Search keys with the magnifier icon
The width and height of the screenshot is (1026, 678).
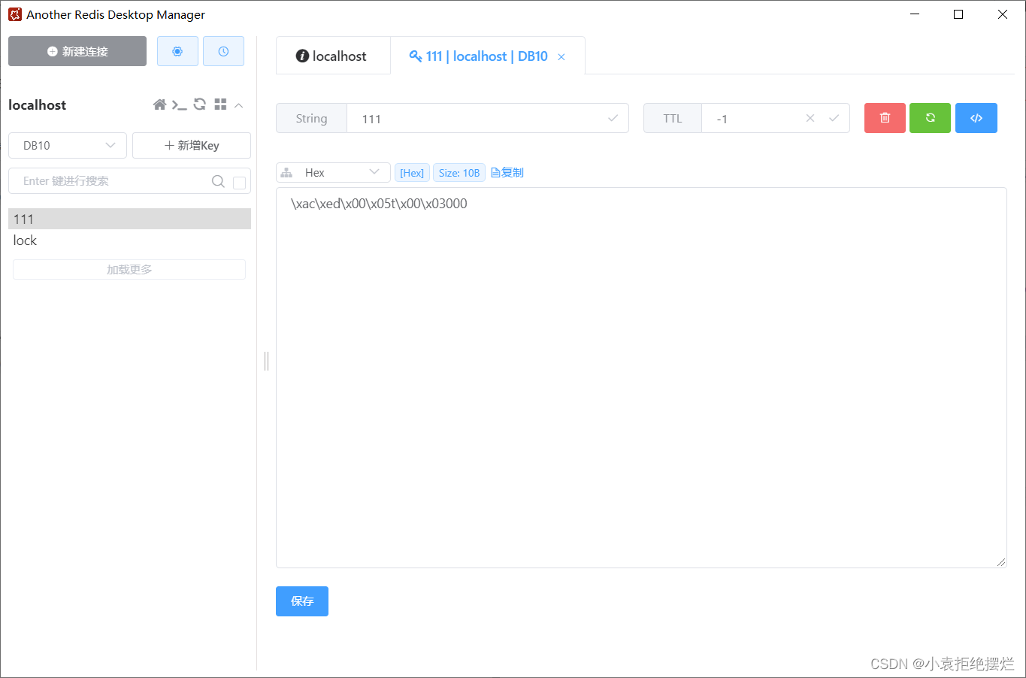tap(218, 181)
